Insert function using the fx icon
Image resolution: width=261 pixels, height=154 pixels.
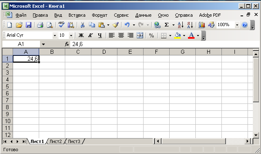[67, 44]
